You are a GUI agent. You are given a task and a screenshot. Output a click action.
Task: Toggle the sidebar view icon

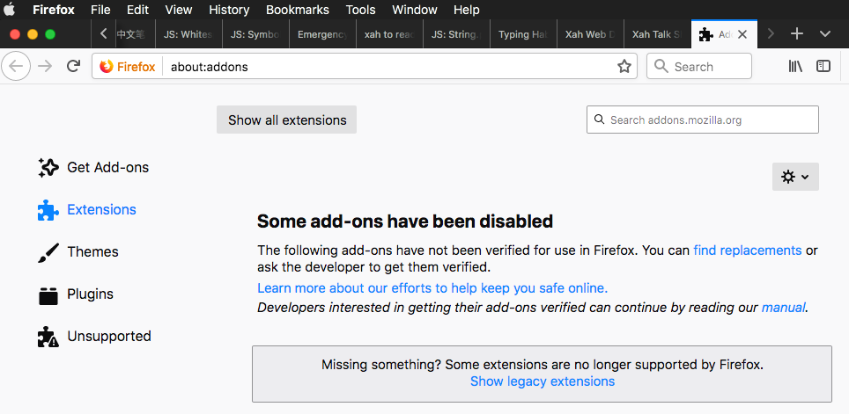(823, 67)
